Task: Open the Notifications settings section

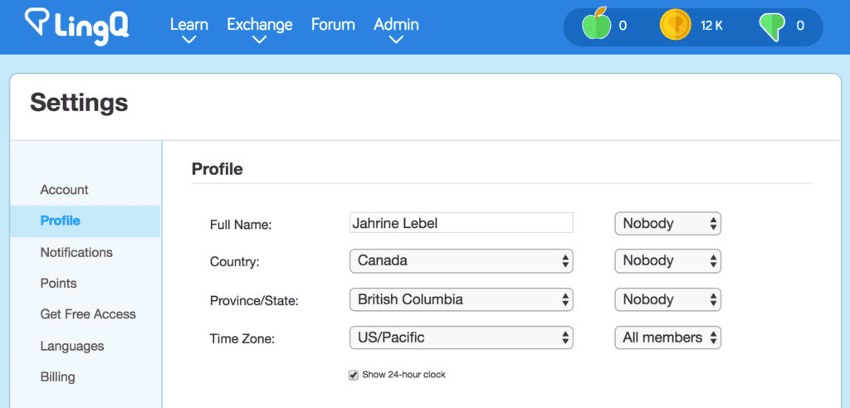Action: click(x=76, y=252)
